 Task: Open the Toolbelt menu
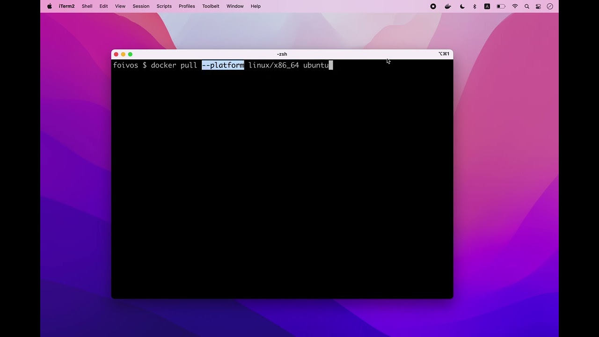tap(211, 6)
